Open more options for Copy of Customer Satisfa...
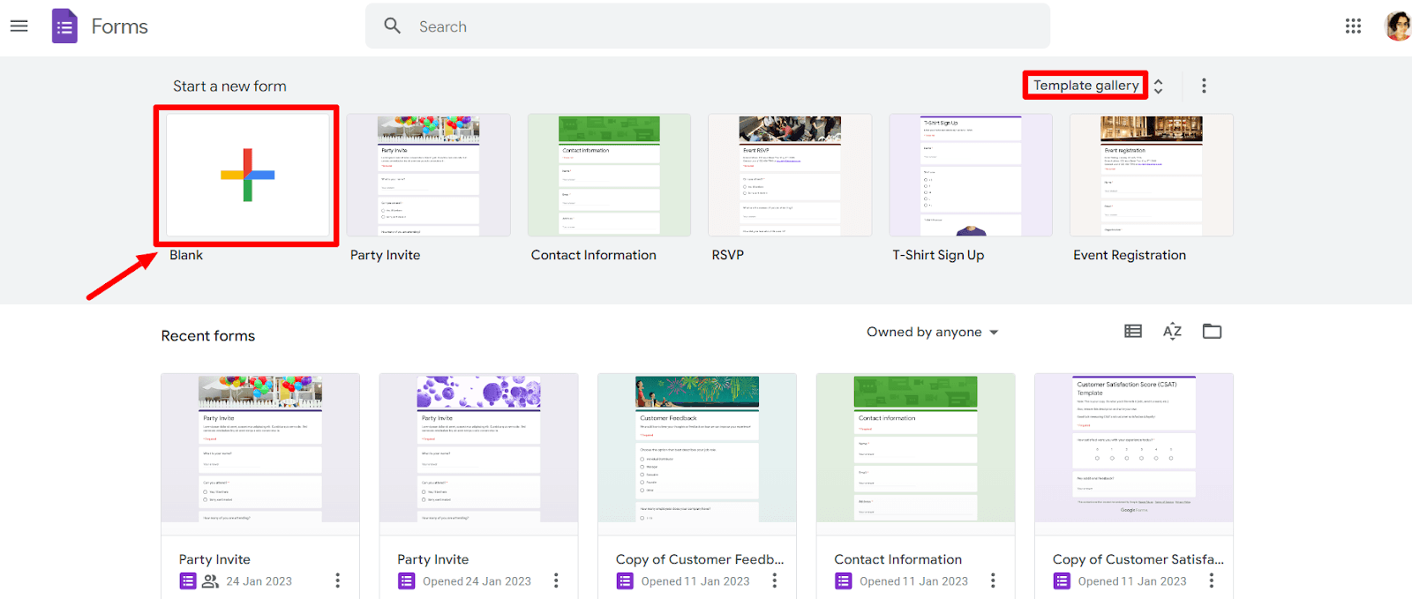The width and height of the screenshot is (1412, 599). tap(1211, 580)
